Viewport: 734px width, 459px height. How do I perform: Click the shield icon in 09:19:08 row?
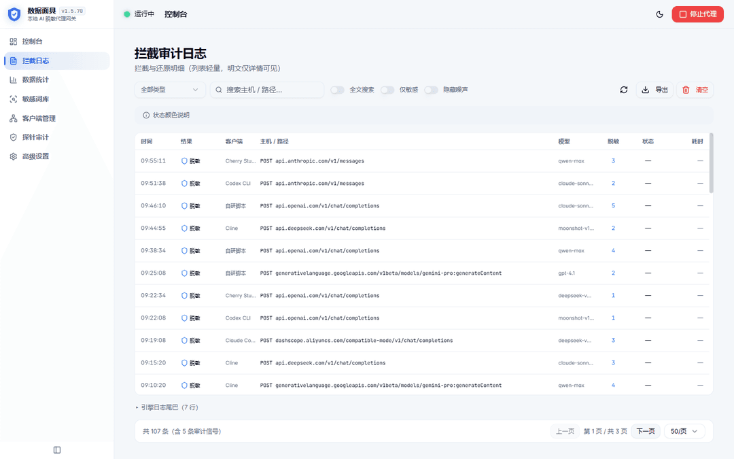(x=184, y=341)
